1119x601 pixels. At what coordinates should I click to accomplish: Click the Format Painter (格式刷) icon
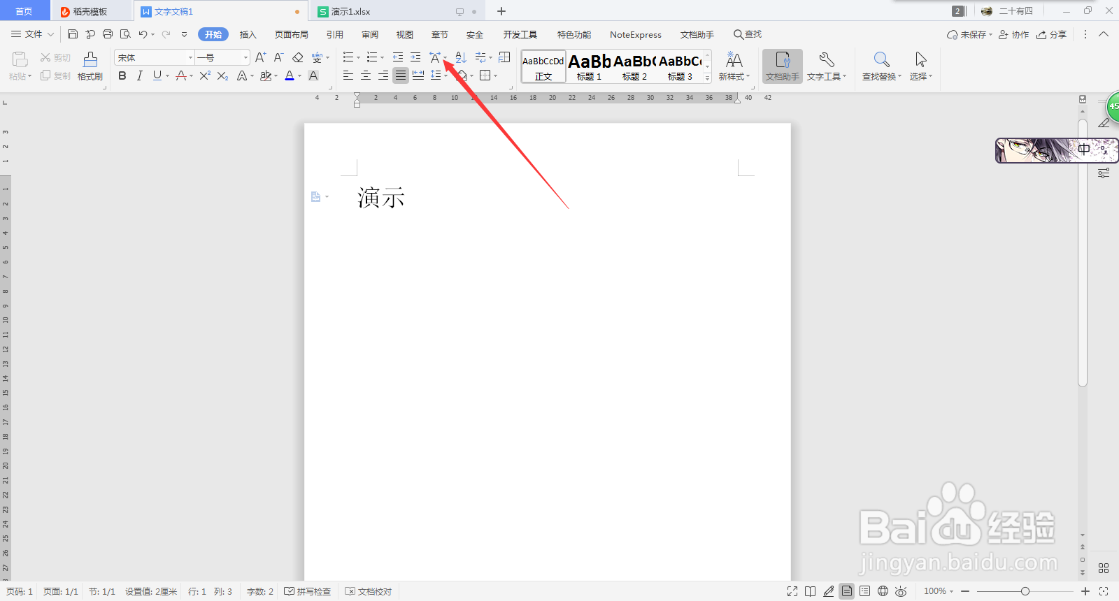click(x=90, y=66)
